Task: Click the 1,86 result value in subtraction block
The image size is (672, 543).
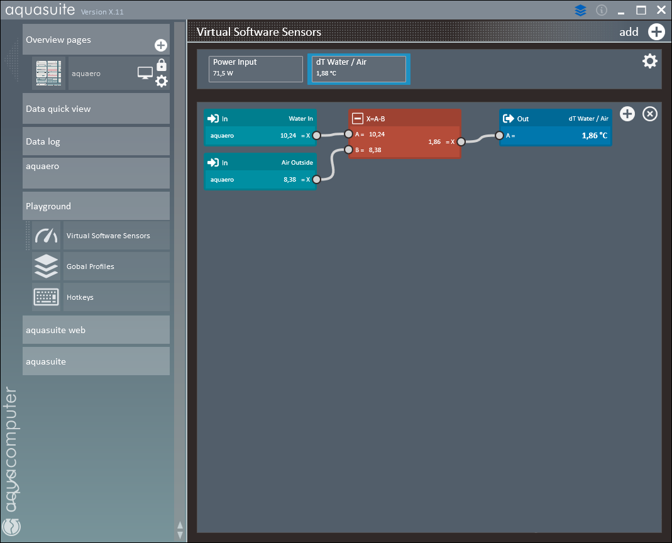Action: pyautogui.click(x=434, y=142)
